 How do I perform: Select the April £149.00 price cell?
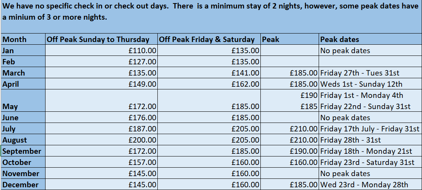coord(101,84)
